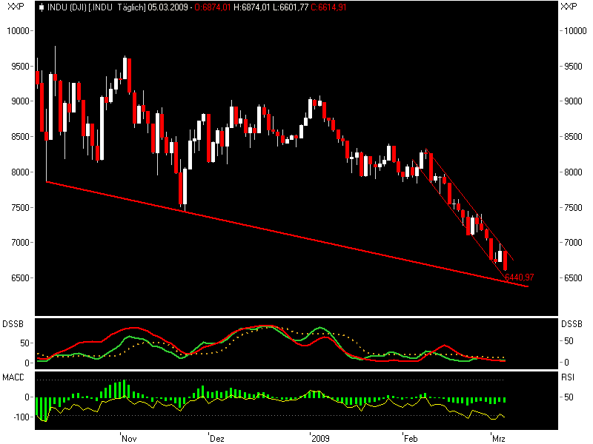Select the Feb label on the time axis
The width and height of the screenshot is (593, 444).
tap(411, 438)
